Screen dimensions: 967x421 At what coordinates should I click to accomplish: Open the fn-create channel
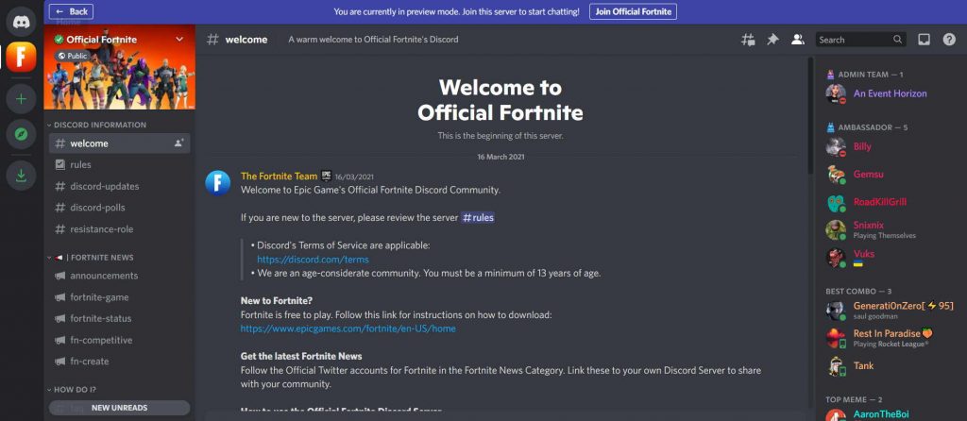tap(120, 362)
